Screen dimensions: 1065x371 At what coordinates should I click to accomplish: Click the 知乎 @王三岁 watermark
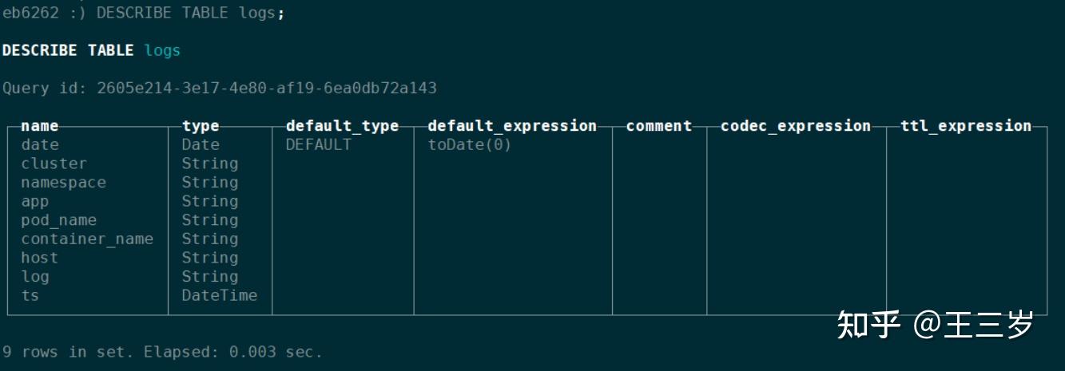click(935, 325)
